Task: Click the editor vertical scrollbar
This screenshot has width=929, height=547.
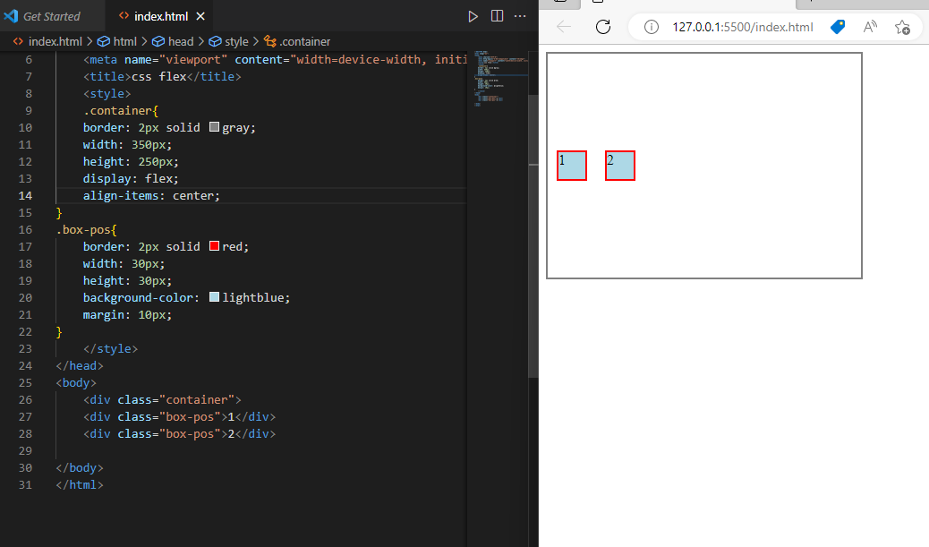Action: 533,237
